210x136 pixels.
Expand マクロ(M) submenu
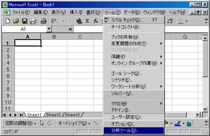click(134, 103)
